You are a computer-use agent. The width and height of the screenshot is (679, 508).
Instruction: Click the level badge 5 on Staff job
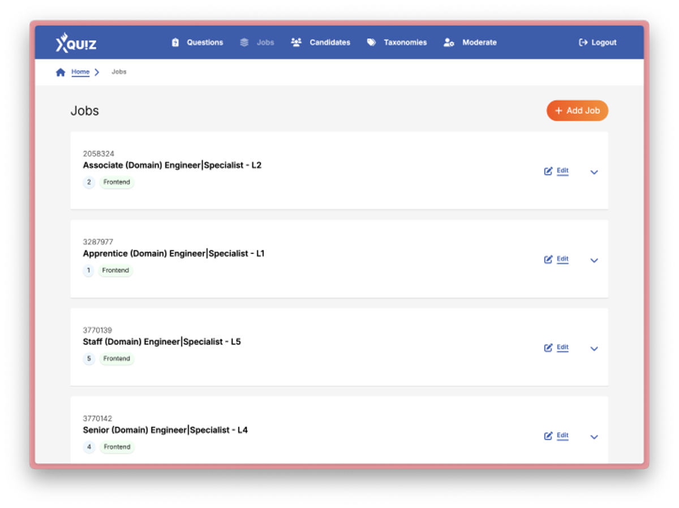coord(89,359)
